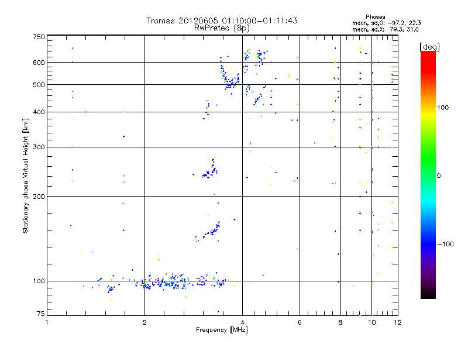Click the 'Stationary phase Virtual Height [km]' axis title
The image size is (468, 351).
26,176
